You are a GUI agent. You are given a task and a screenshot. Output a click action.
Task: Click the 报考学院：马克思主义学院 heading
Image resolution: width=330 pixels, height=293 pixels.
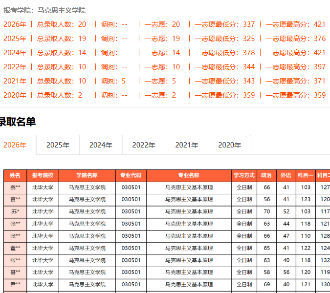click(44, 10)
